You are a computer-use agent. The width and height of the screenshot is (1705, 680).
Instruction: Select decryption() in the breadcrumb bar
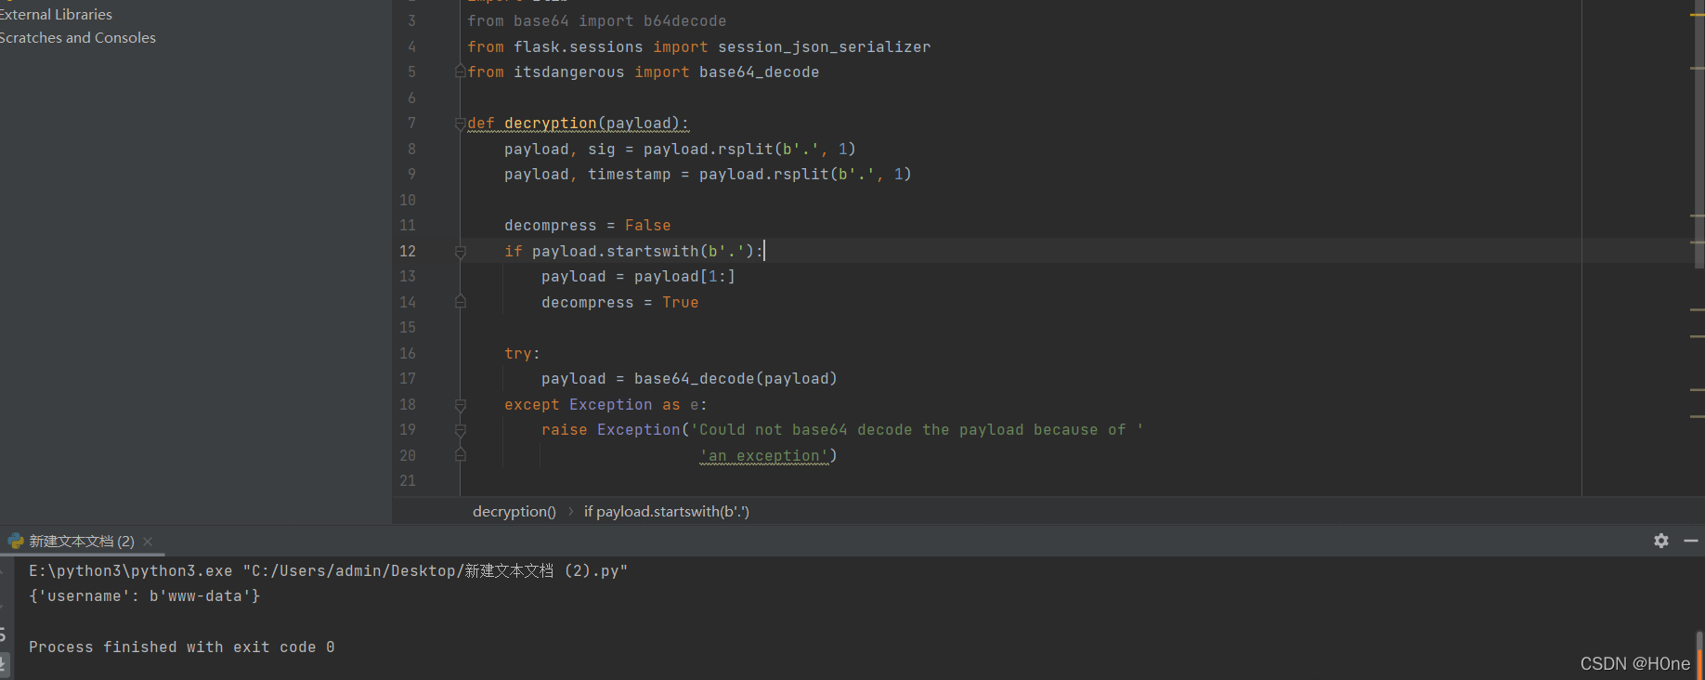514,512
